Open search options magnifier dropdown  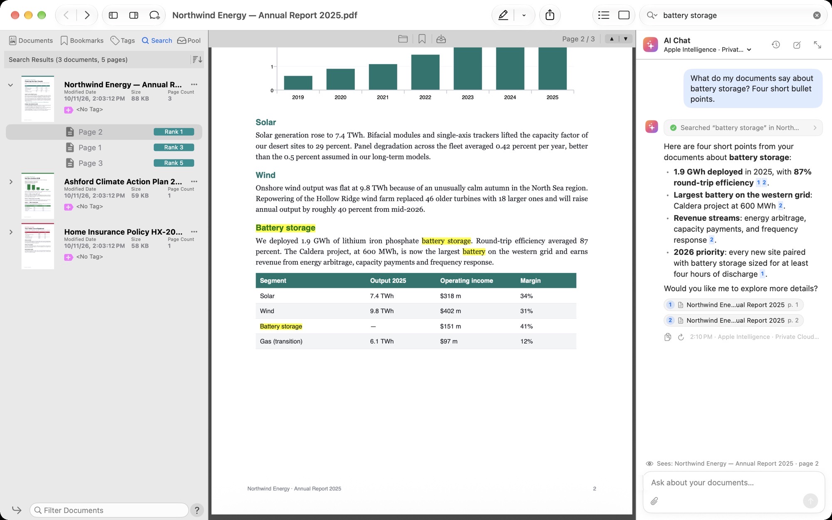[x=651, y=15]
